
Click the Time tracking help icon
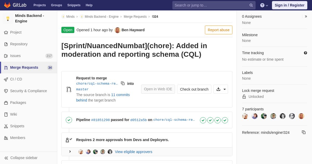305,53
